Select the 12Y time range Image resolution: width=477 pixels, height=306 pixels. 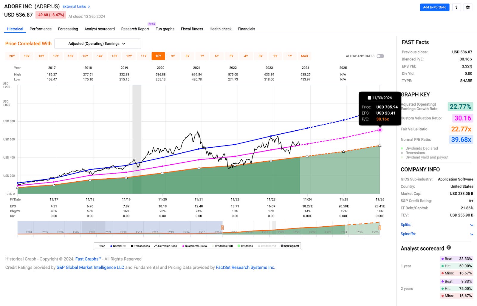coord(129,56)
